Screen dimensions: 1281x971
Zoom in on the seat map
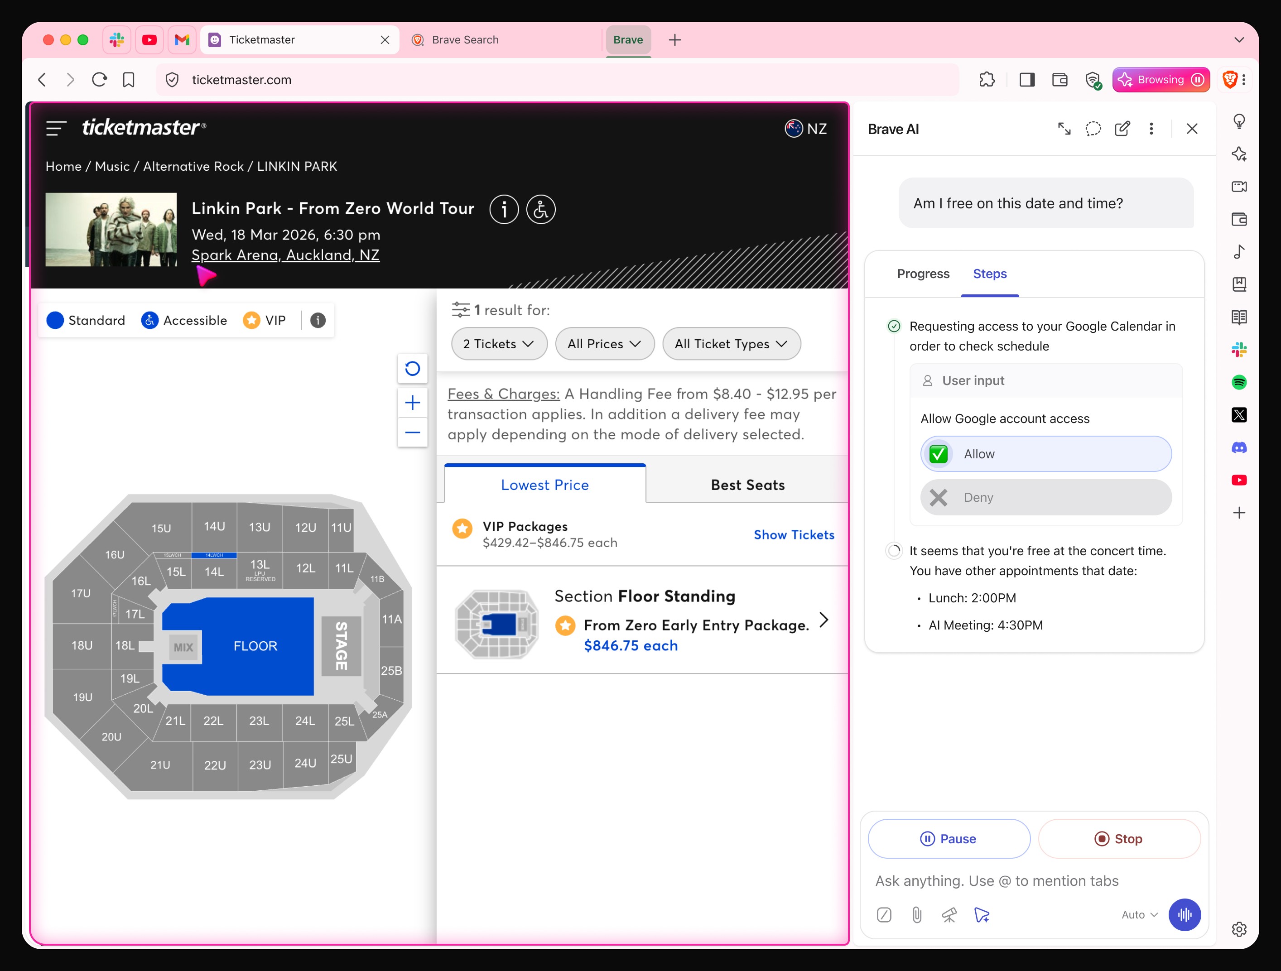[412, 403]
